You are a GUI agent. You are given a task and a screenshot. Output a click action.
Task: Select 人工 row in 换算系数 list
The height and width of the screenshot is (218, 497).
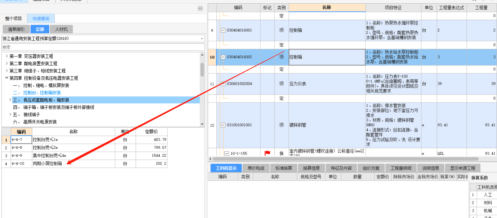488,195
